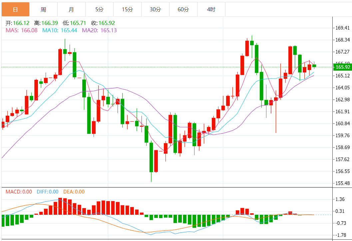Click the green 165.92 current price tag
The width and height of the screenshot is (352, 241).
pyautogui.click(x=343, y=67)
